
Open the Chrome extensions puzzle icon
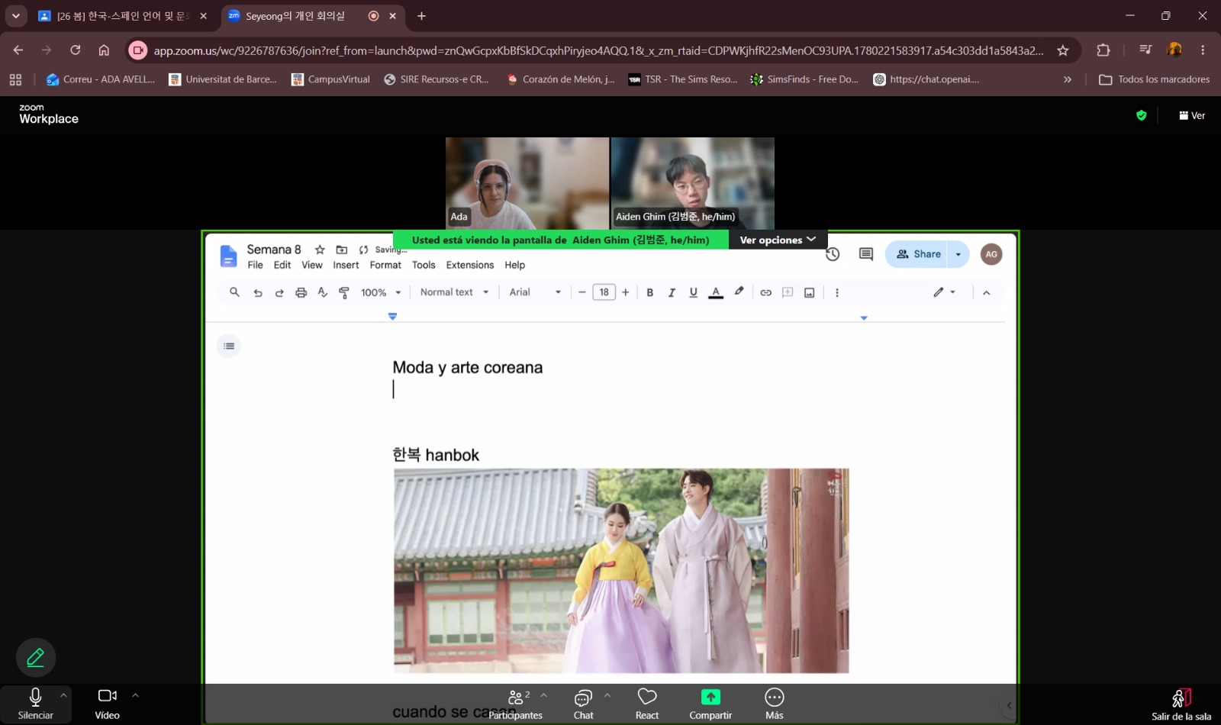pos(1103,50)
